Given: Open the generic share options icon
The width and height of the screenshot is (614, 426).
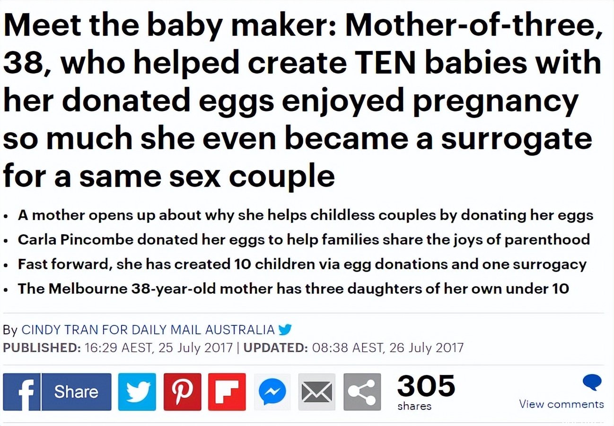Looking at the screenshot, I should 362,392.
